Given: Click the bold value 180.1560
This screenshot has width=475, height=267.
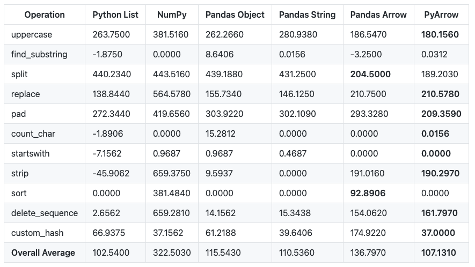Looking at the screenshot, I should 440,34.
